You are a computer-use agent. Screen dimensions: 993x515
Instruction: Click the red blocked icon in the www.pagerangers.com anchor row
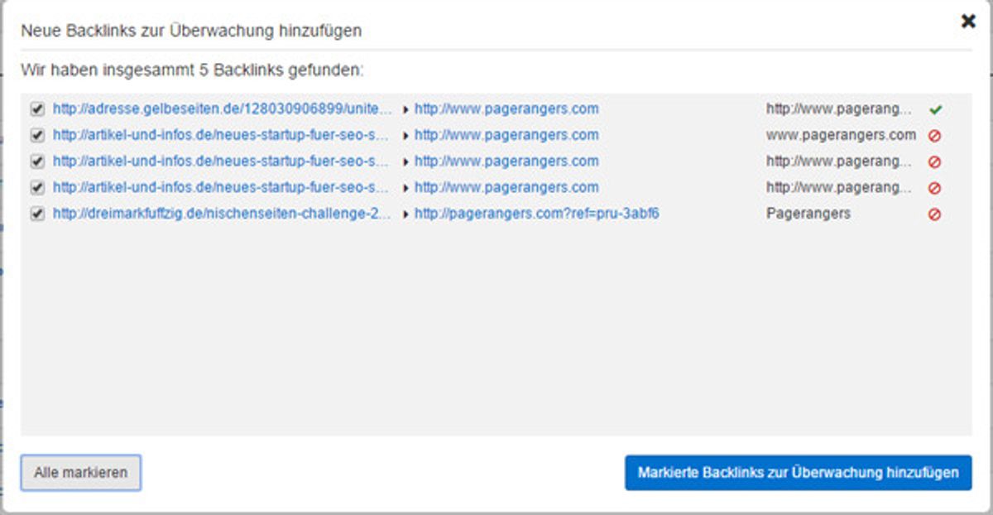(x=935, y=136)
